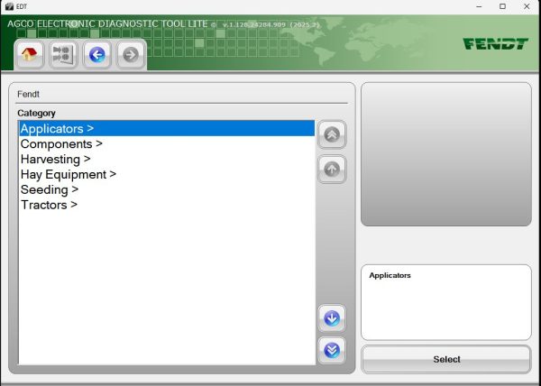Image resolution: width=541 pixels, height=386 pixels.
Task: Open the connection settings toolbar icon
Action: [x=63, y=54]
